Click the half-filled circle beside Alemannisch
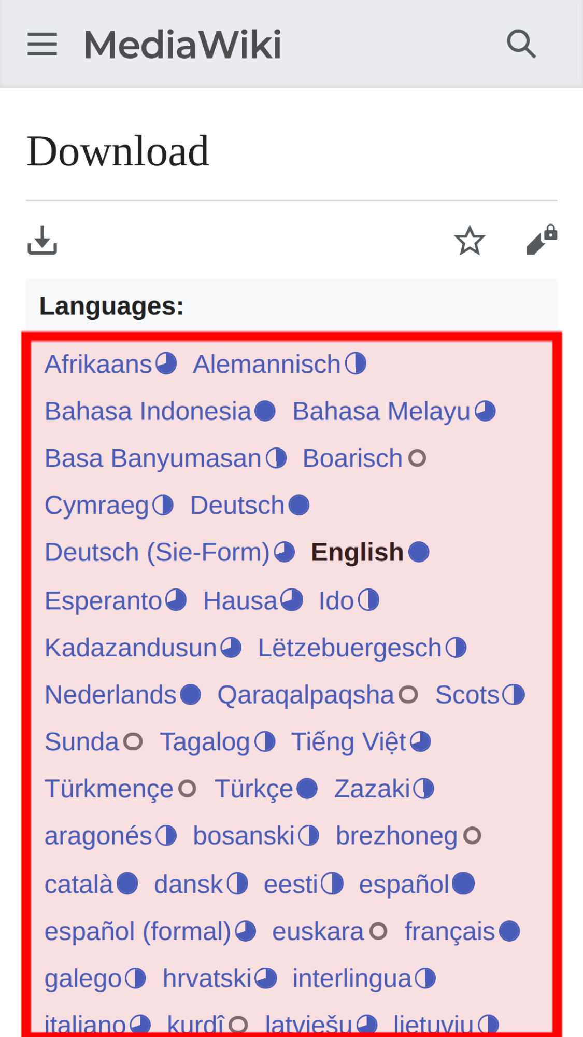 click(356, 363)
